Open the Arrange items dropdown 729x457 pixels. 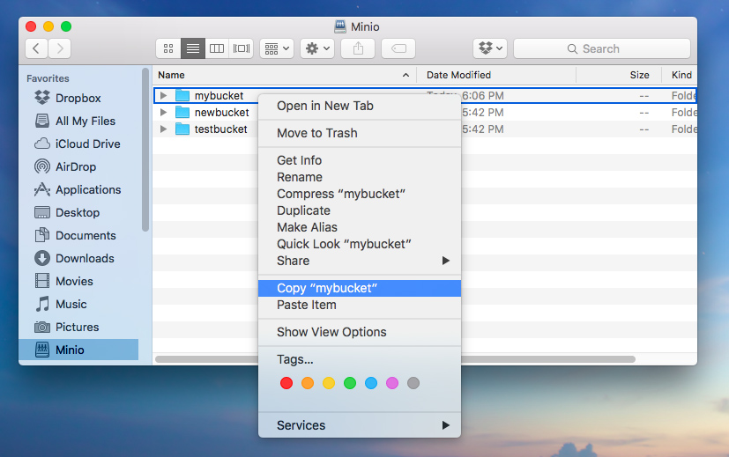click(x=276, y=48)
